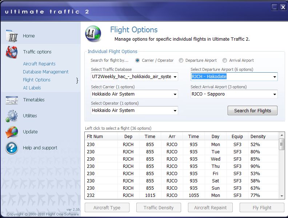Click the Equip column header
This screenshot has width=288, height=218.
(x=237, y=137)
